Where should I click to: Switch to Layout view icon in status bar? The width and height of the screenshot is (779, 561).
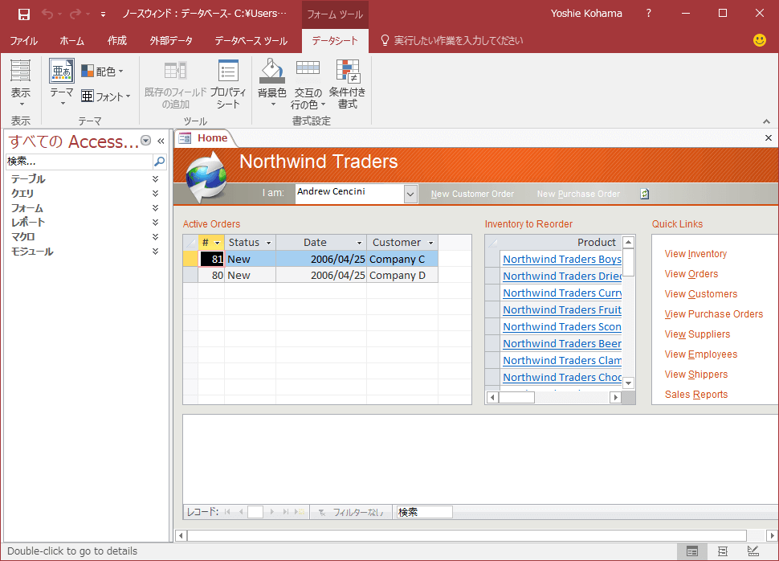(x=723, y=551)
